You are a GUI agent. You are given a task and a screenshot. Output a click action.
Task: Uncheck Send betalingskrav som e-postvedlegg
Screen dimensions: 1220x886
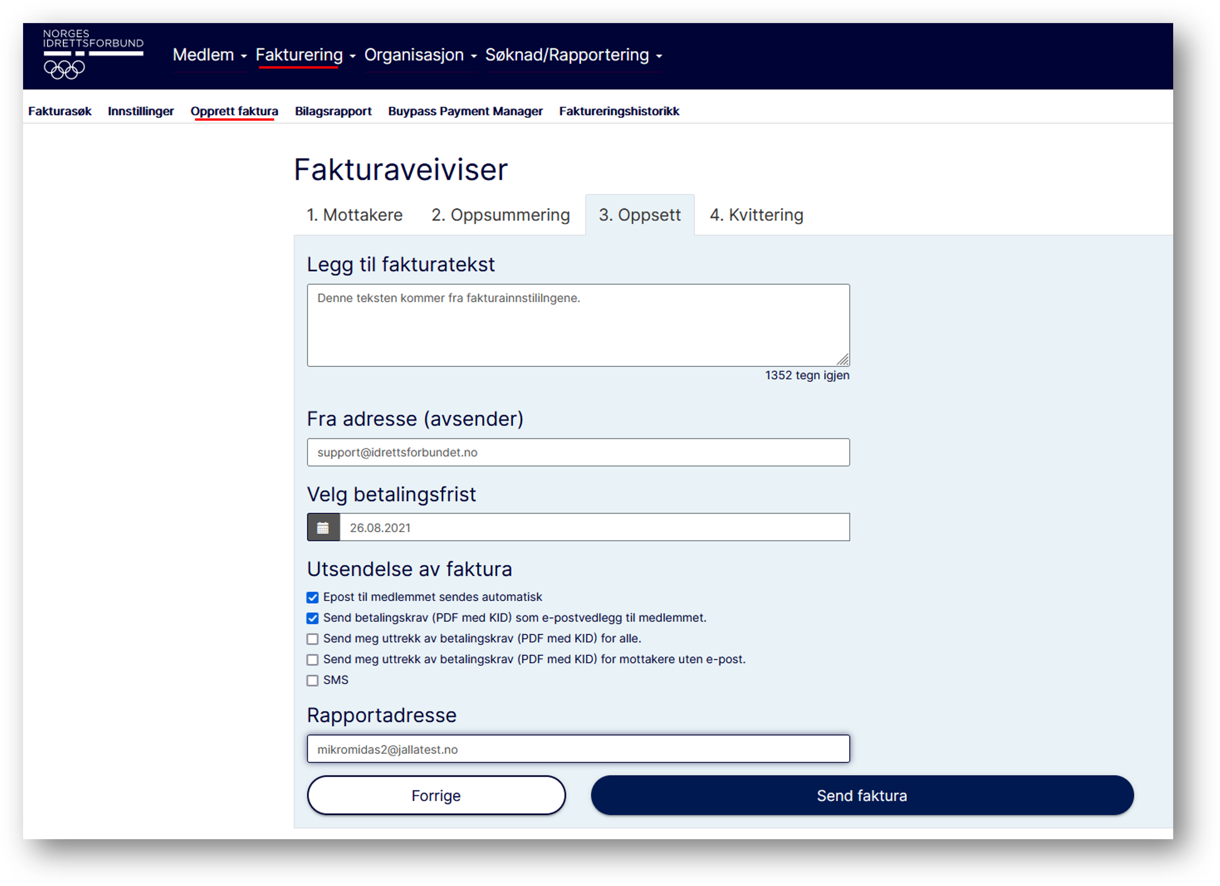pos(313,619)
